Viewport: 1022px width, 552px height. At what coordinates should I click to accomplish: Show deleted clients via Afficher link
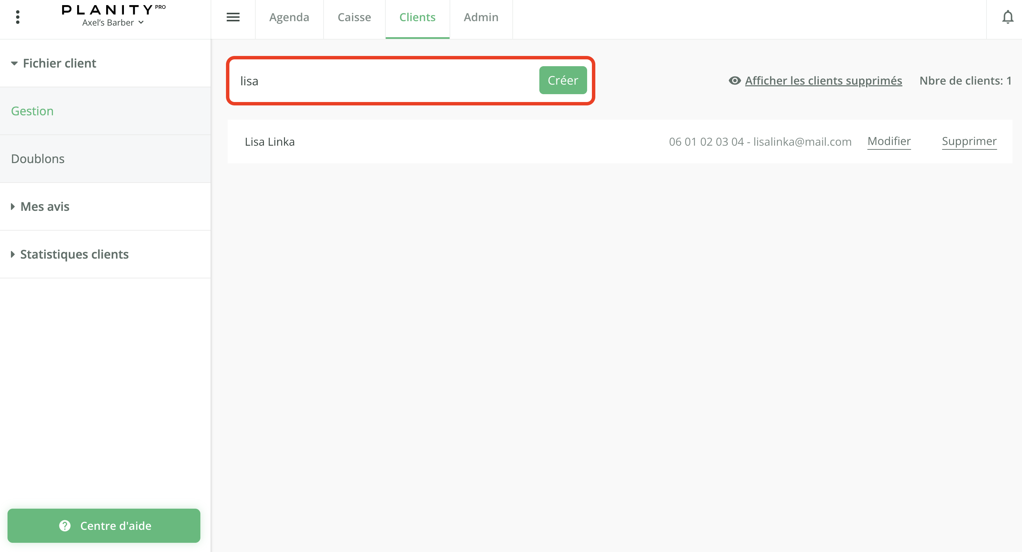(x=823, y=81)
